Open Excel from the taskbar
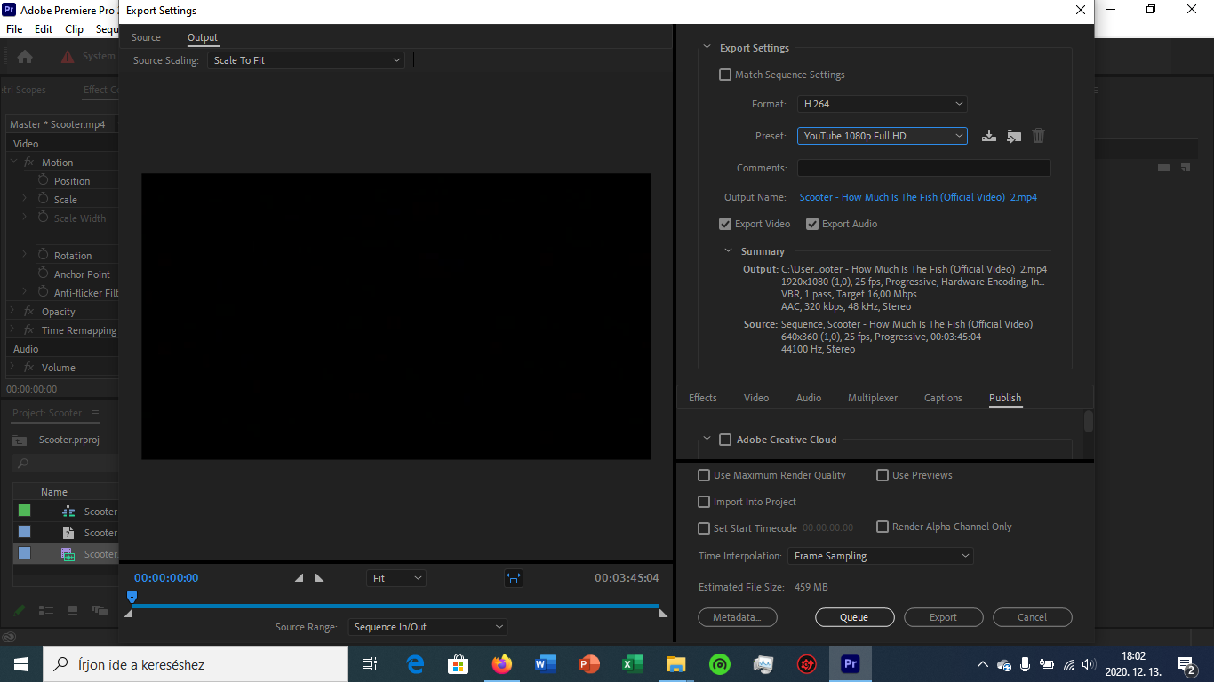 point(633,664)
